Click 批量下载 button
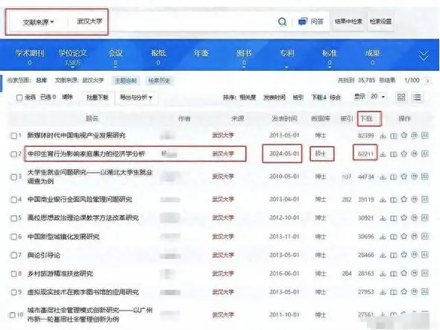This screenshot has width=440, height=330. (98, 98)
